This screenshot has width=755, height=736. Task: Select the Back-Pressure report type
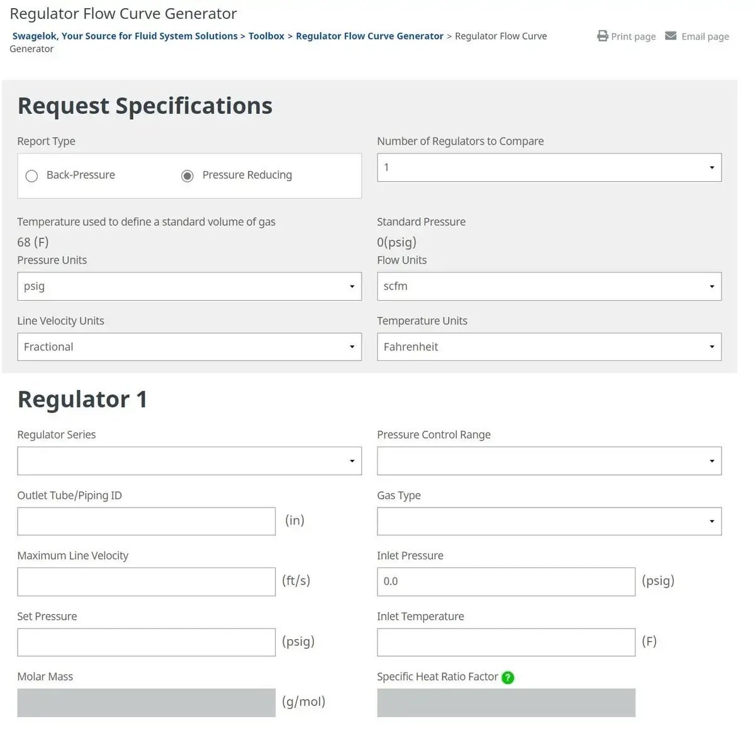point(31,176)
